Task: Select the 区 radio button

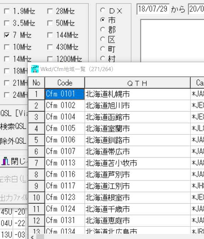Action: [x=103, y=39]
